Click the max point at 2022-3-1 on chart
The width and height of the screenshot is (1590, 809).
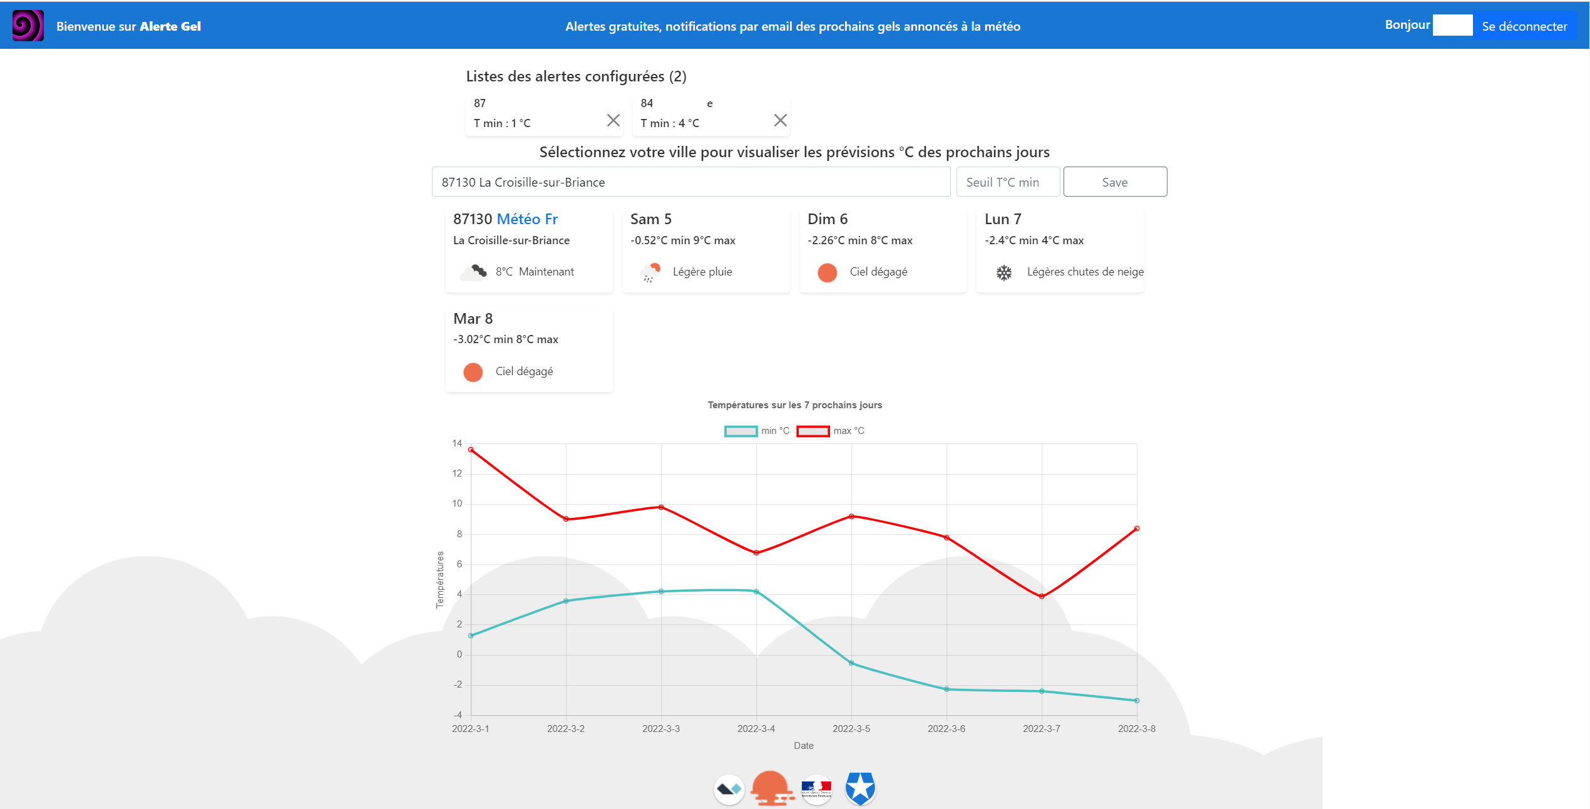pos(471,450)
